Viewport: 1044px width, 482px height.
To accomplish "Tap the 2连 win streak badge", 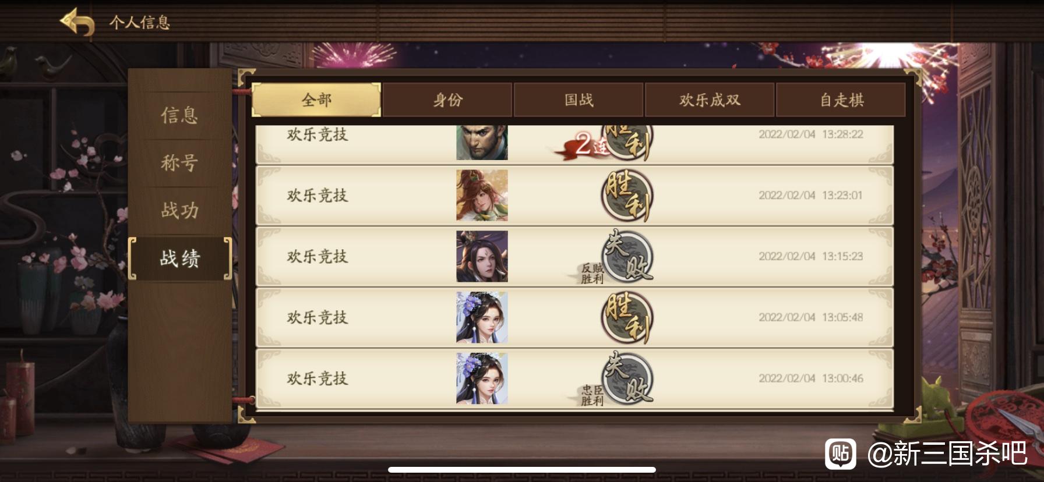I will (586, 144).
